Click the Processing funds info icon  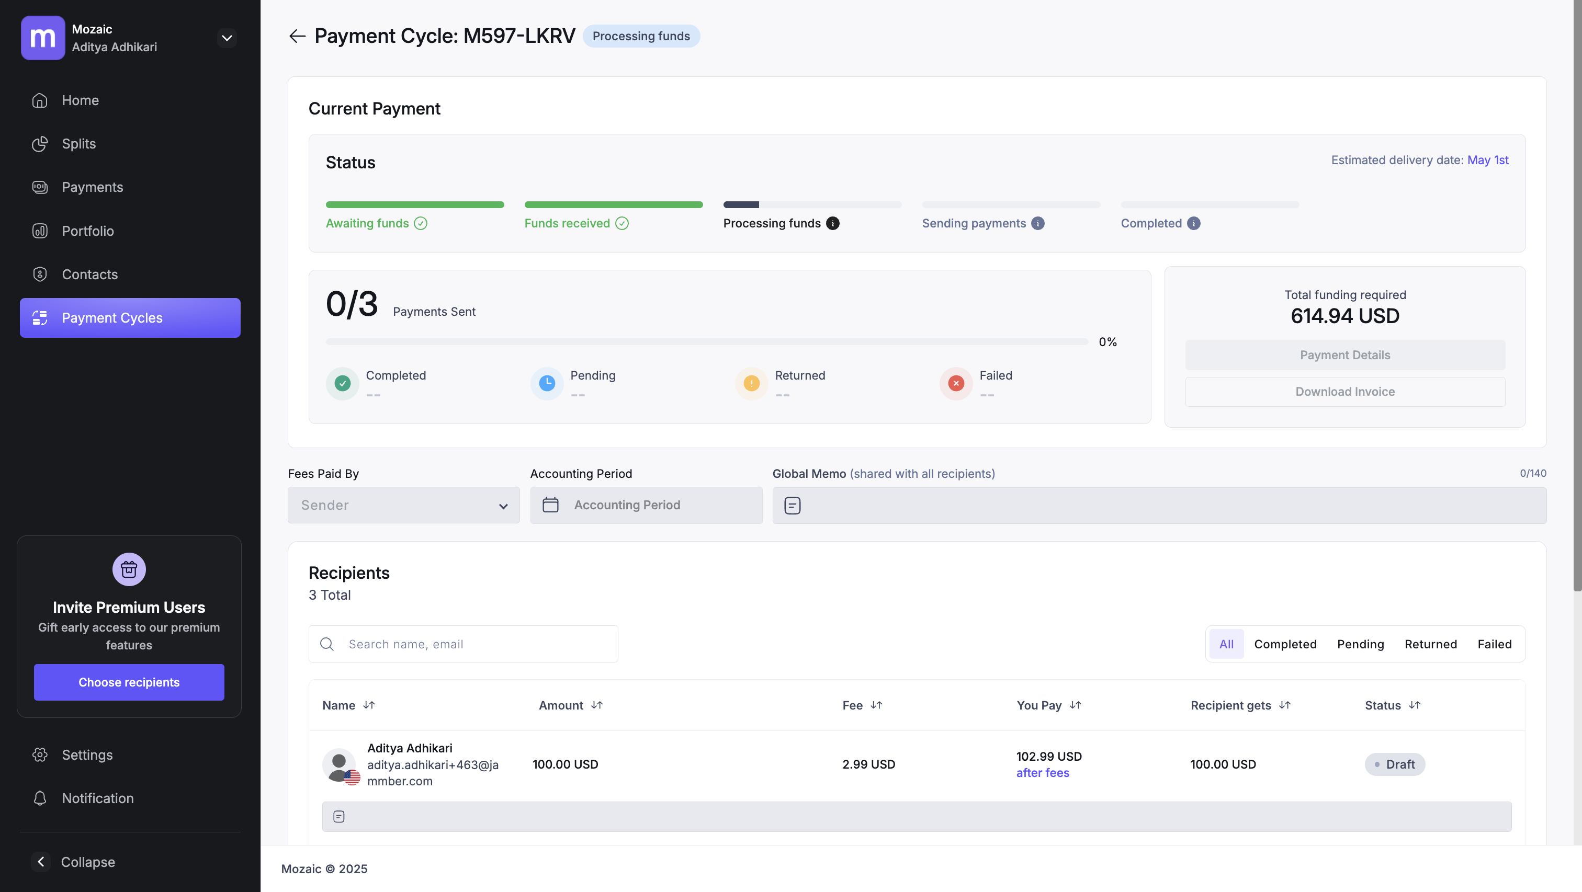[833, 223]
